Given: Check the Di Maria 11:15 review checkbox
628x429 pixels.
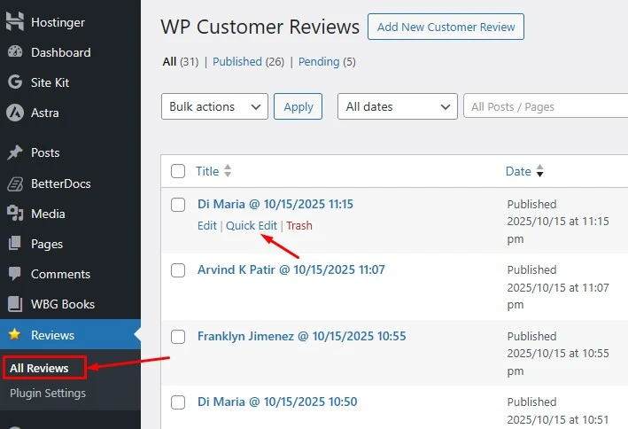Looking at the screenshot, I should (x=178, y=205).
